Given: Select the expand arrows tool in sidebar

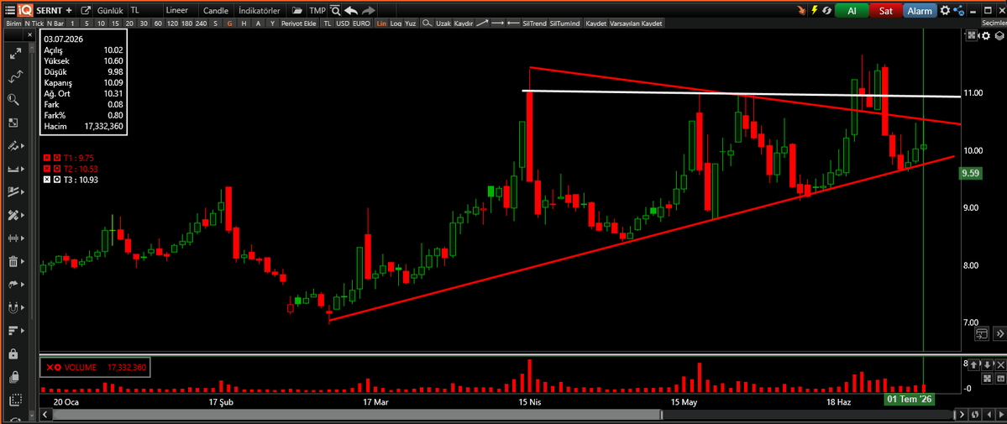Looking at the screenshot, I should (14, 54).
